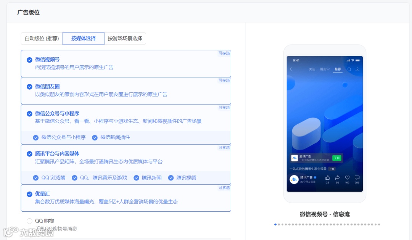Click the profile icon in phone preview
The width and height of the screenshot is (412, 240).
tap(357, 69)
